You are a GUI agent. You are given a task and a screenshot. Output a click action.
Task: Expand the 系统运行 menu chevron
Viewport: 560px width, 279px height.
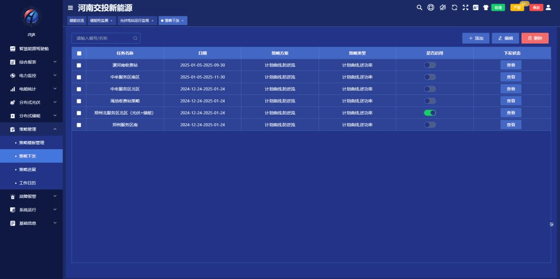[55, 210]
